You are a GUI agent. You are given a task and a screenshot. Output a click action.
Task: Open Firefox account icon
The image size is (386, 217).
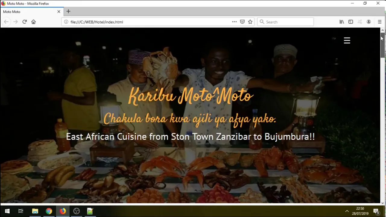coord(369,22)
